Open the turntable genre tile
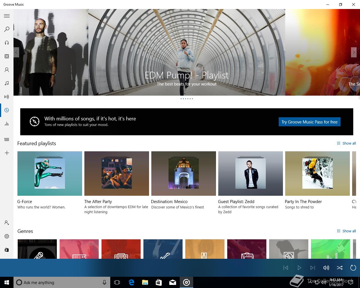Viewport: 360px width, 288px height. click(289, 249)
